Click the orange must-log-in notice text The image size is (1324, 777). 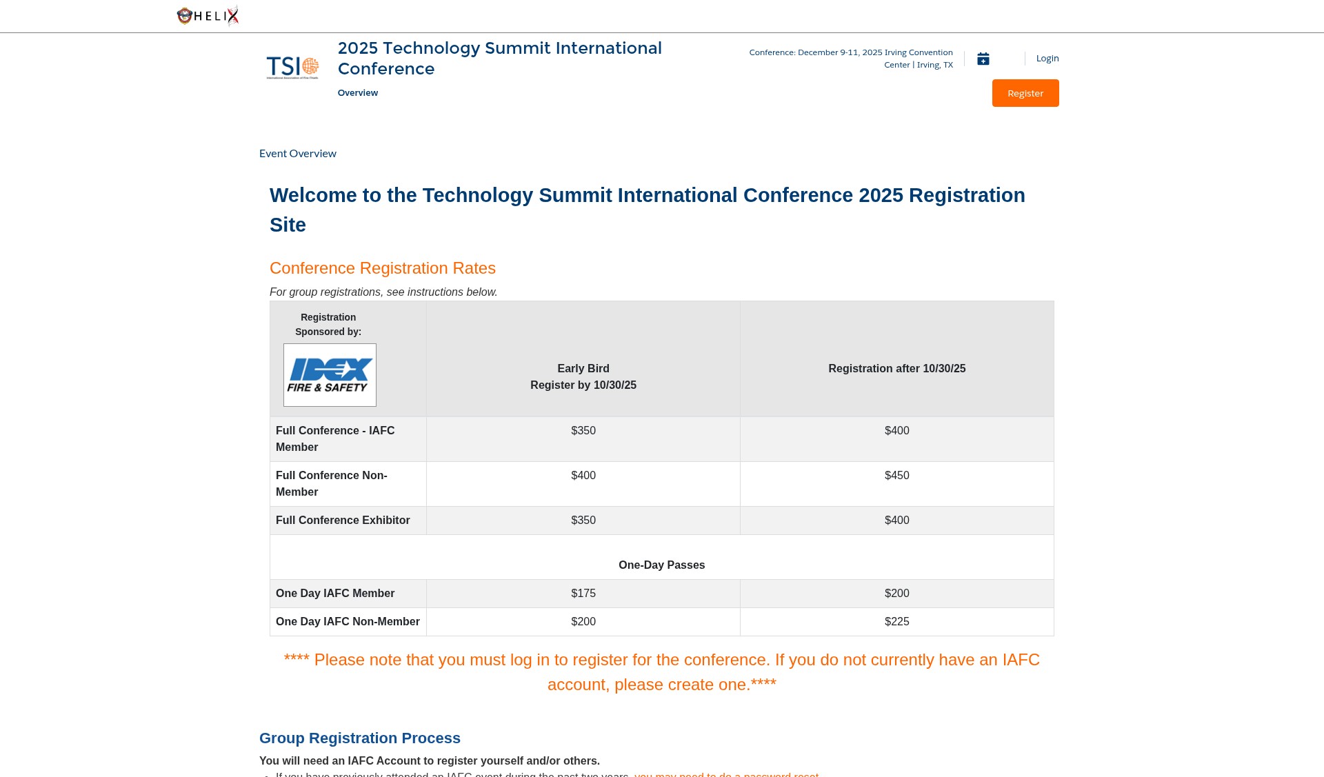pos(662,672)
